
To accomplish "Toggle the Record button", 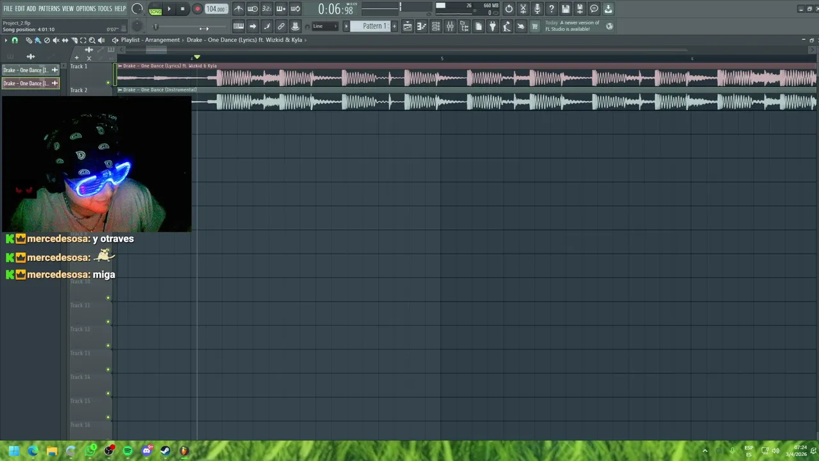I will (197, 9).
